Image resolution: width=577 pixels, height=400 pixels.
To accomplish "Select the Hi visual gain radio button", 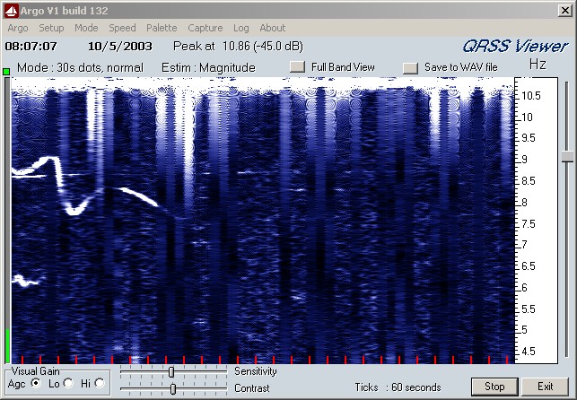I will point(100,384).
